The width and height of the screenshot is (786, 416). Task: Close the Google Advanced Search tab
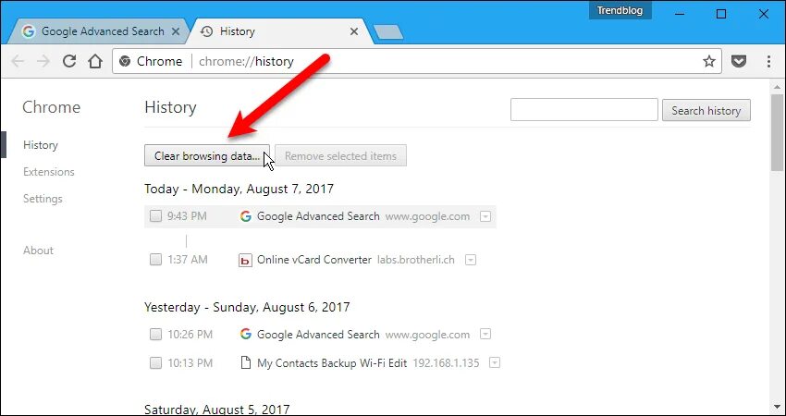[x=176, y=31]
